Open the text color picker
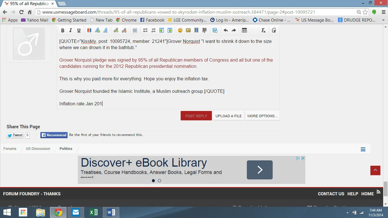Image resolution: width=388 pixels, height=218 pixels. 89,30
